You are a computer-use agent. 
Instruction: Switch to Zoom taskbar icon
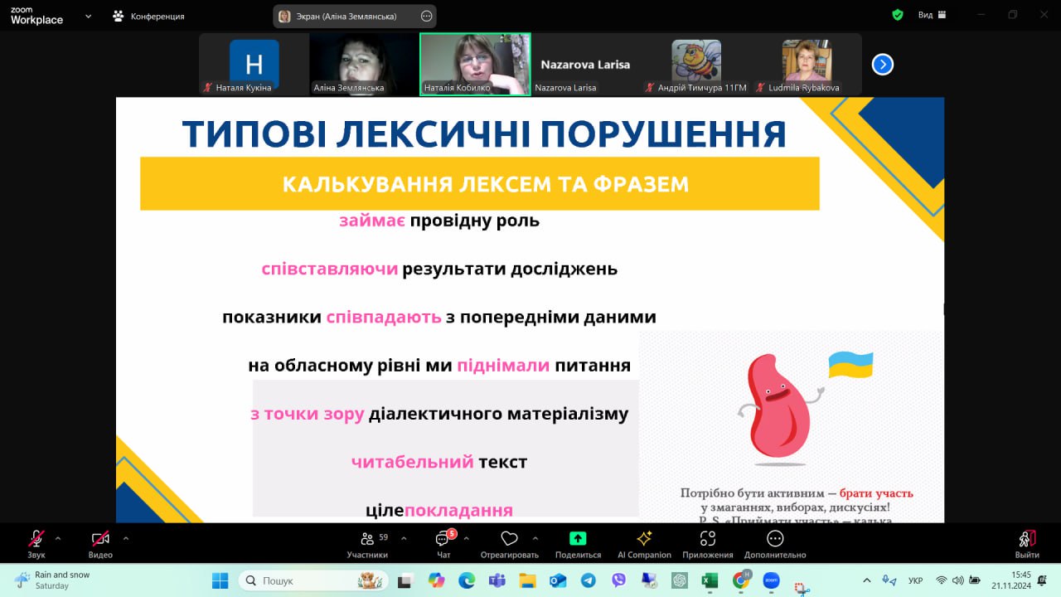[771, 580]
